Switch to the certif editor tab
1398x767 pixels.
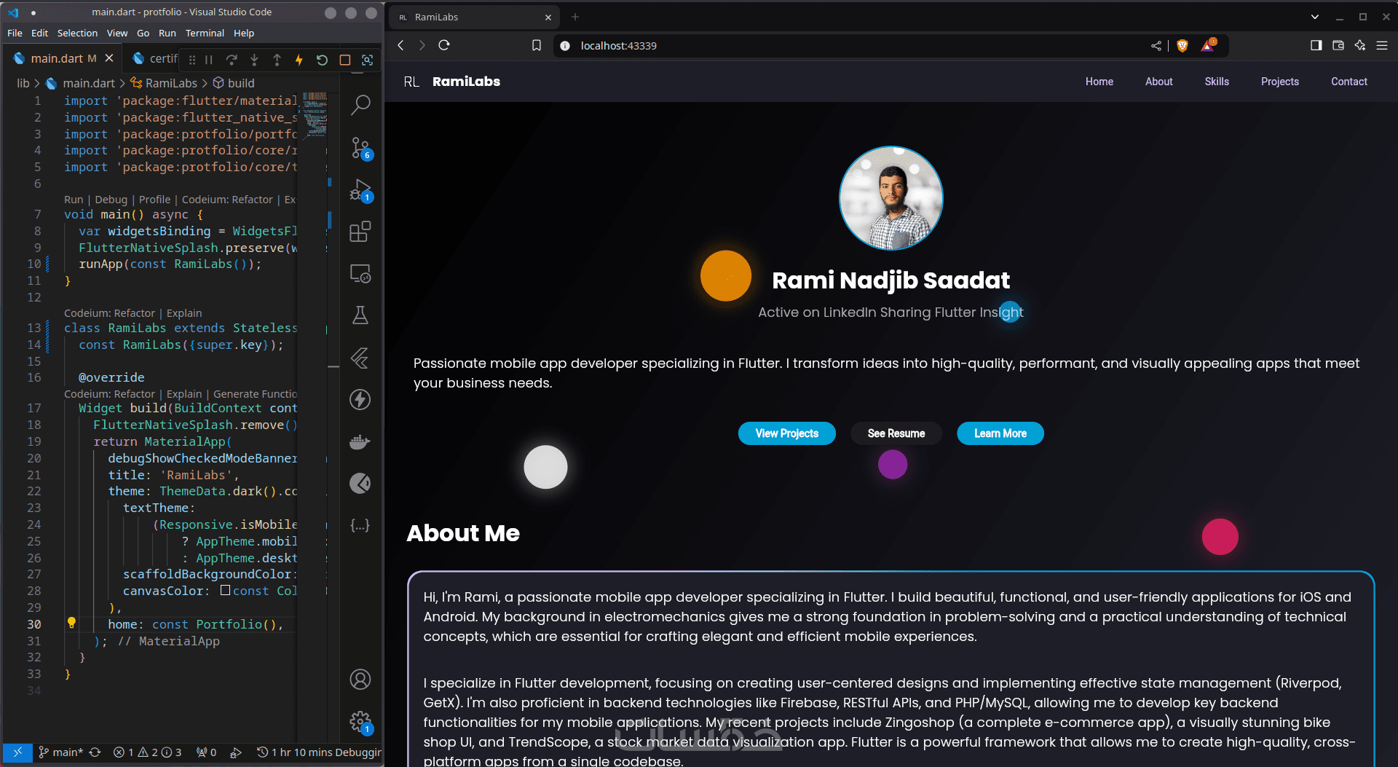pyautogui.click(x=156, y=58)
